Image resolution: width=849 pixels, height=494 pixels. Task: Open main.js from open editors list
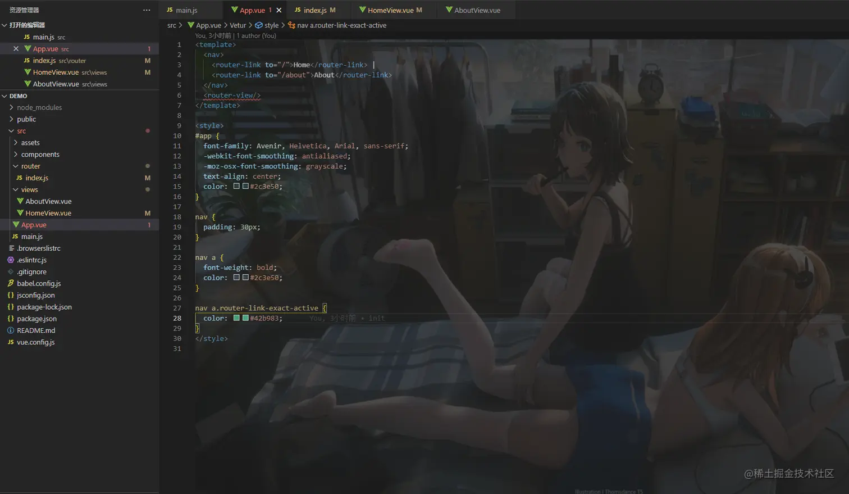point(79,37)
